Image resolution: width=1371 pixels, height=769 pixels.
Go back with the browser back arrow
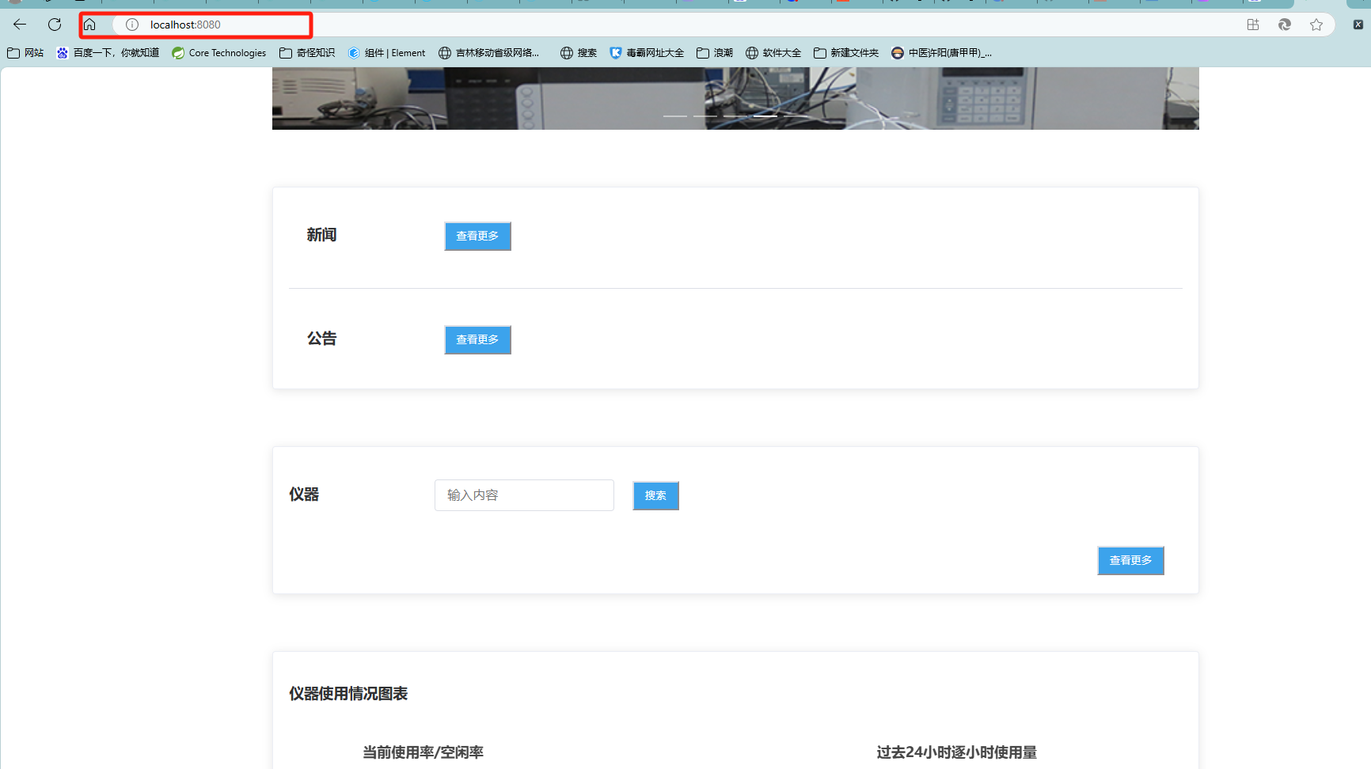[20, 25]
